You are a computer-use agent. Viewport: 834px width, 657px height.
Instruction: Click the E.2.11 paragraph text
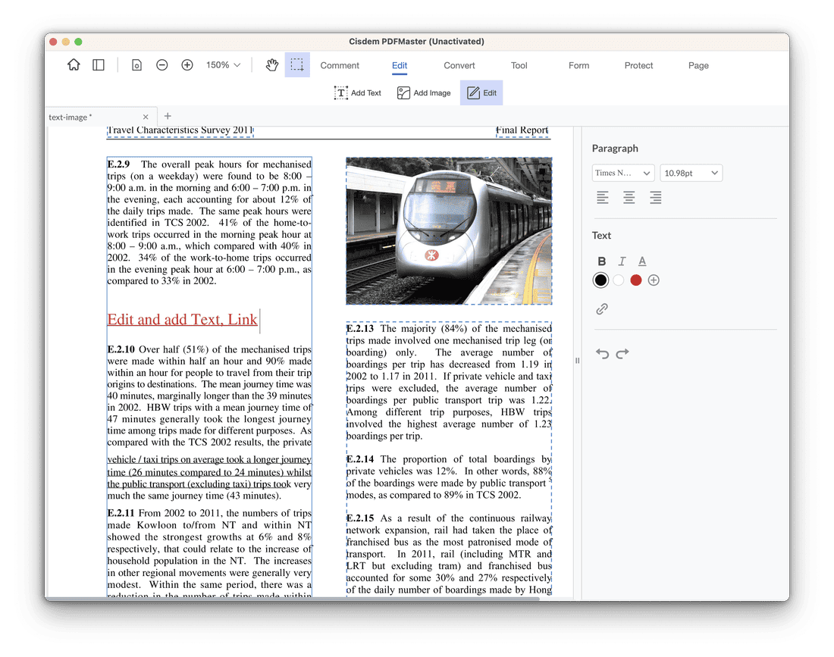[x=209, y=553]
